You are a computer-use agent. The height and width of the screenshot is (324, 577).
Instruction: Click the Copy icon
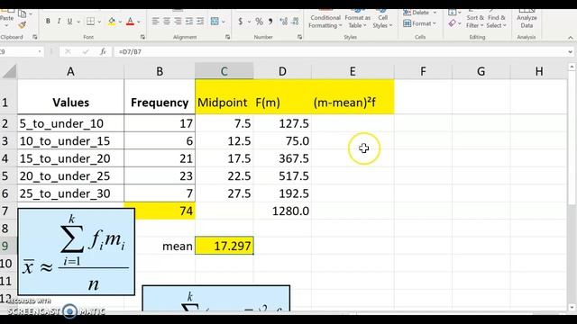point(22,14)
